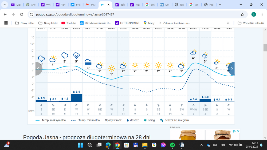Viewport: 267px width, 150px height.
Task: Open the Chrome apps grid icon
Action: (x=6, y=23)
